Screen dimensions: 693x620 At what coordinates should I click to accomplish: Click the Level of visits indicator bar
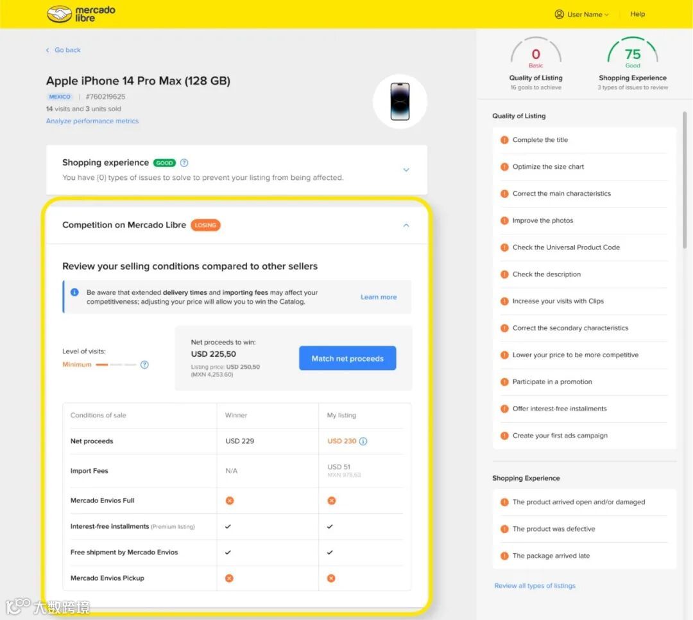click(116, 365)
